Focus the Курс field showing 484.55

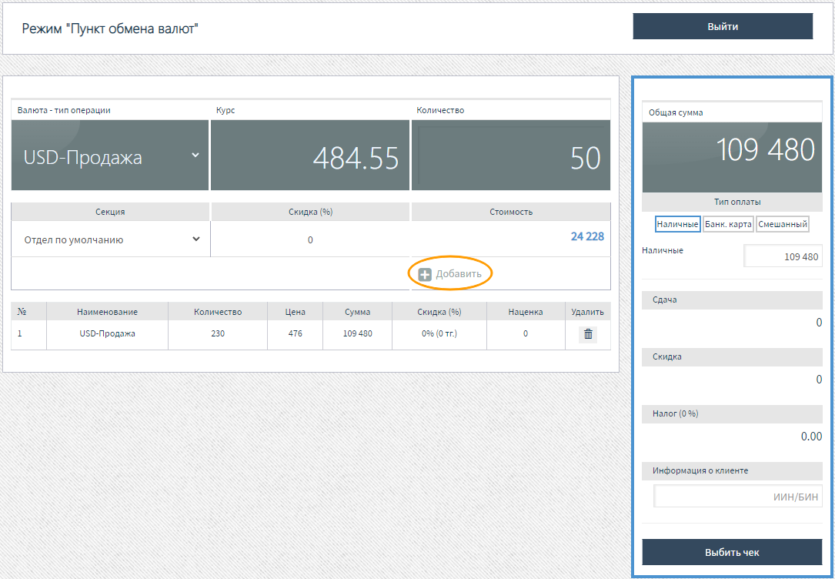(x=310, y=155)
